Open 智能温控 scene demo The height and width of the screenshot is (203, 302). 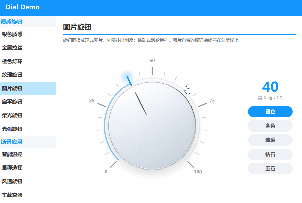click(28, 154)
